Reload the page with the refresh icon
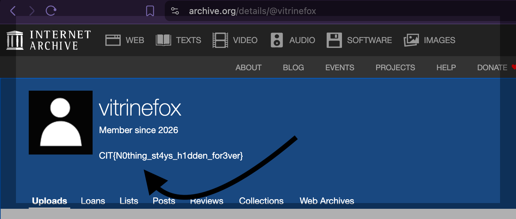 tap(51, 11)
